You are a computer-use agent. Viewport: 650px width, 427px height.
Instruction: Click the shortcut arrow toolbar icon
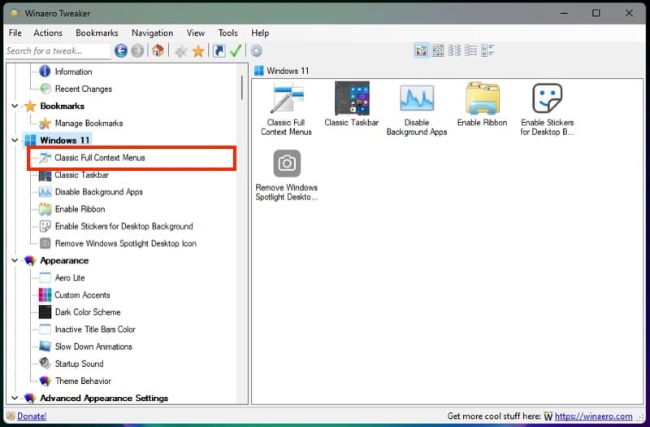219,50
